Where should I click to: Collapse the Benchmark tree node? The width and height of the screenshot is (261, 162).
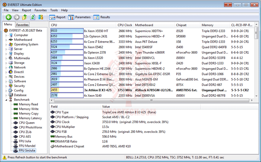tap(6, 100)
